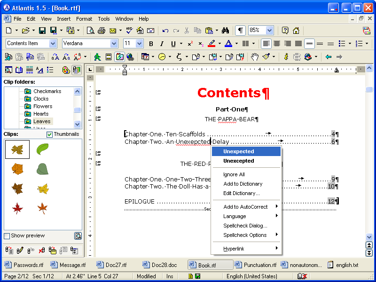The image size is (376, 282).
Task: Open the font color dropdown arrow
Action: 236,44
